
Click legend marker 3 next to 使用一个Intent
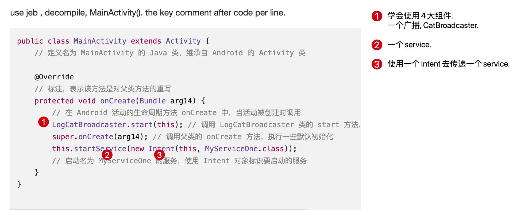377,64
